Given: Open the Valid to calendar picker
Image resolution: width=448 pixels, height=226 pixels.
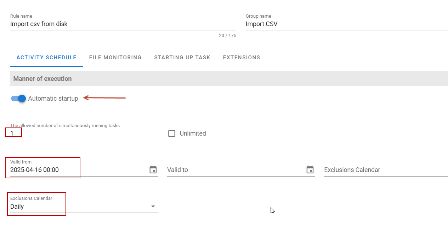Looking at the screenshot, I should 310,169.
